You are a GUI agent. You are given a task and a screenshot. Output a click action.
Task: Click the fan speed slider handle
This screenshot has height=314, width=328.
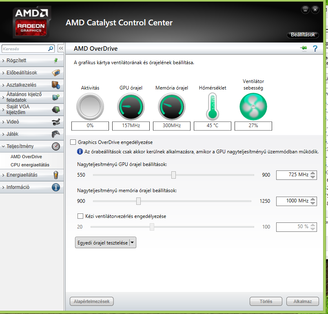click(x=152, y=227)
